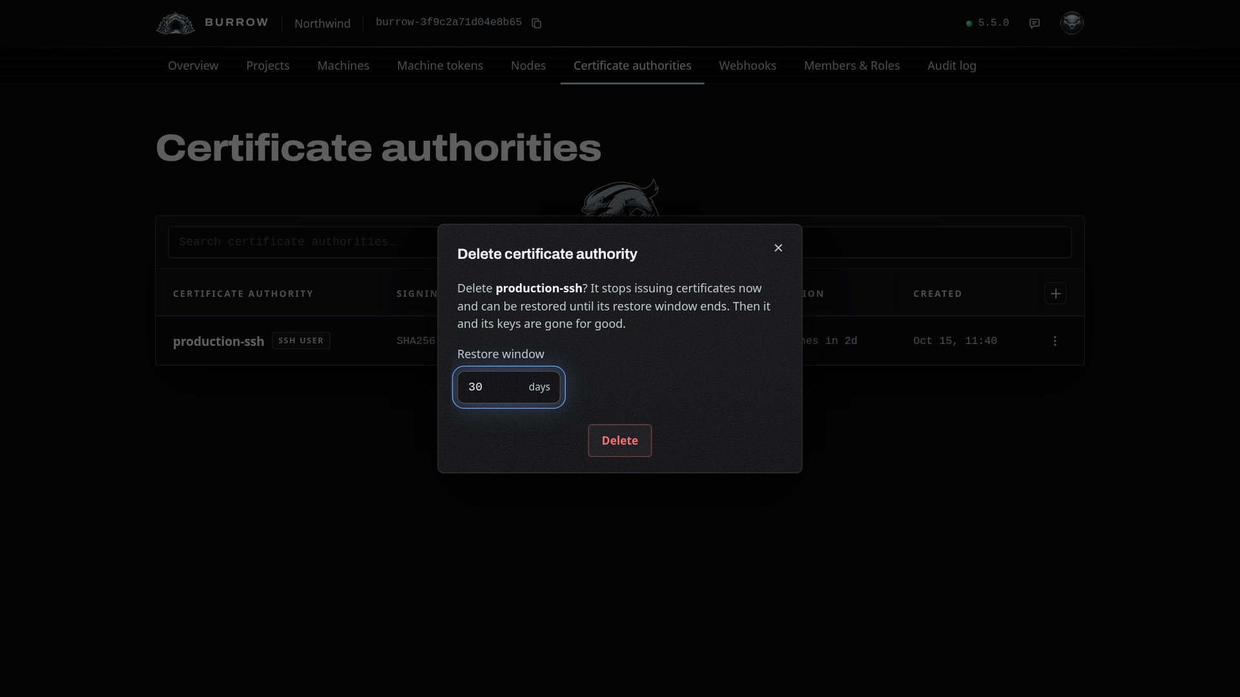Open the Webhooks tab
The width and height of the screenshot is (1240, 697).
coord(748,66)
